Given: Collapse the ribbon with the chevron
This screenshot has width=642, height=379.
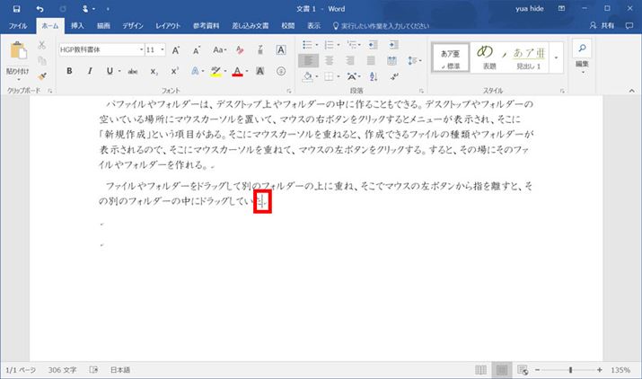Looking at the screenshot, I should [x=632, y=91].
